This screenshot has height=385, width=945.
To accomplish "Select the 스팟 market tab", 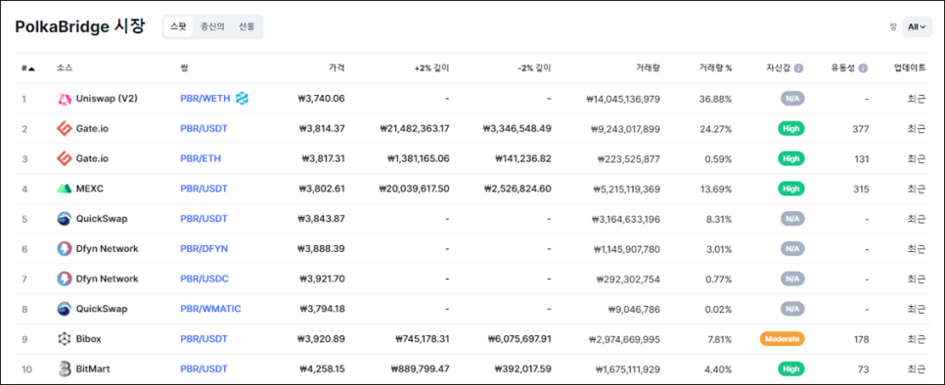I will point(178,26).
